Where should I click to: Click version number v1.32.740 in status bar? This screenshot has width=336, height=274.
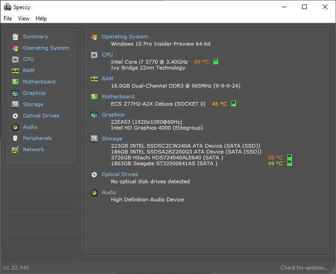coord(16,268)
